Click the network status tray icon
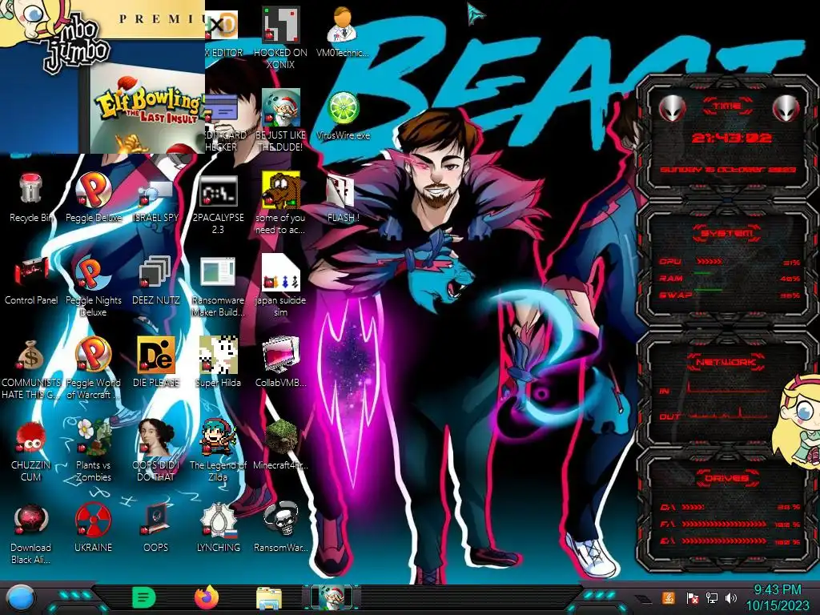The width and height of the screenshot is (820, 615). (x=712, y=597)
